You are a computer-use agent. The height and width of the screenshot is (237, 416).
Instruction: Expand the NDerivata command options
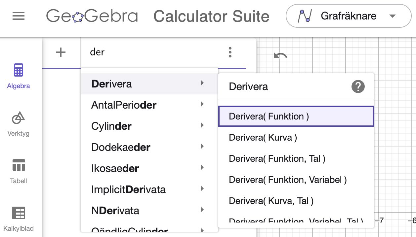point(202,210)
